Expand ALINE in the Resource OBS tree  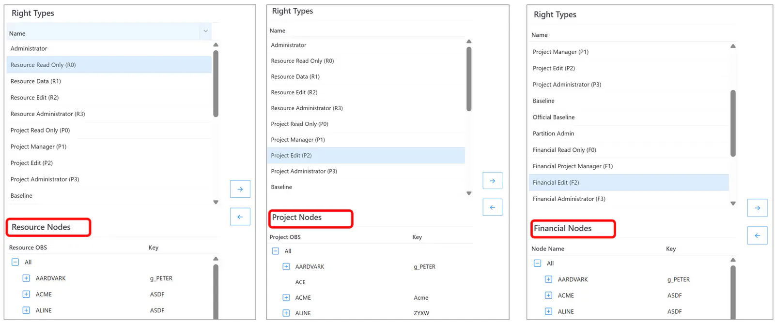point(26,310)
